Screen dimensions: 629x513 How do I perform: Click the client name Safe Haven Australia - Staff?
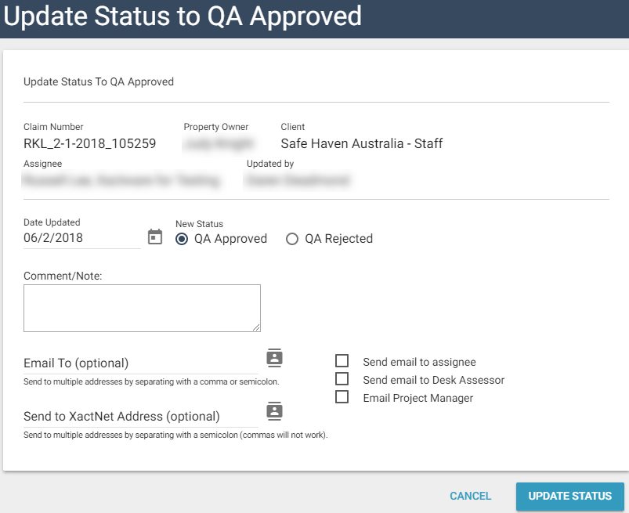[361, 143]
